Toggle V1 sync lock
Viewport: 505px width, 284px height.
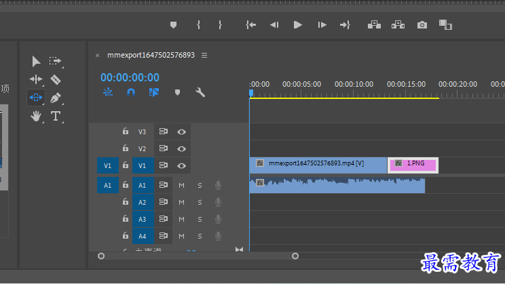pyautogui.click(x=164, y=165)
